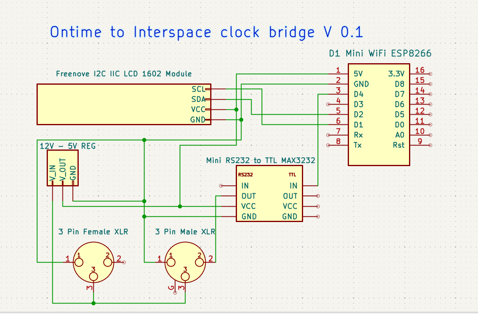Click the TTL OUT pin on MAX3232

pos(318,196)
